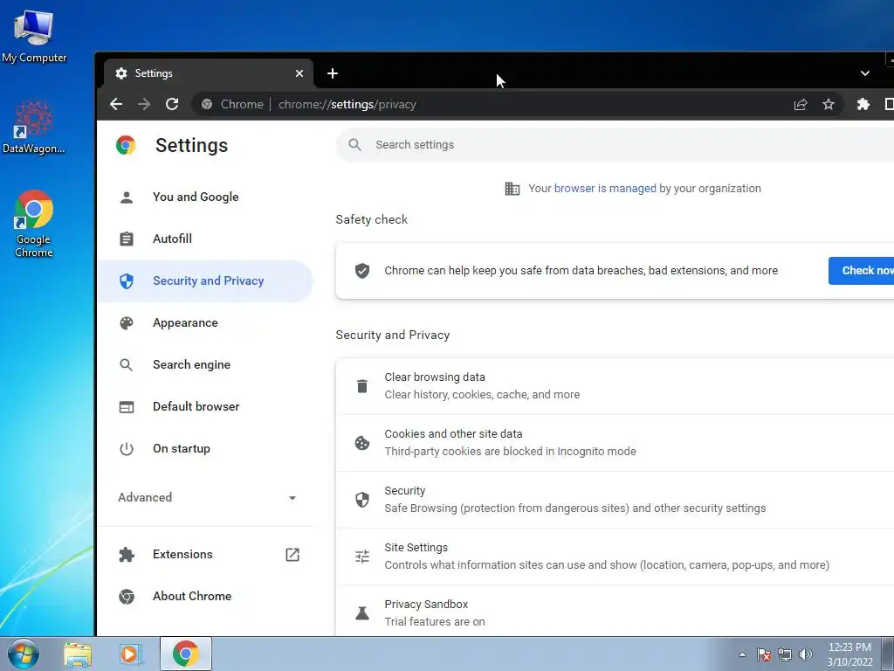
Task: Click the Action Center flag tray icon
Action: pyautogui.click(x=764, y=655)
